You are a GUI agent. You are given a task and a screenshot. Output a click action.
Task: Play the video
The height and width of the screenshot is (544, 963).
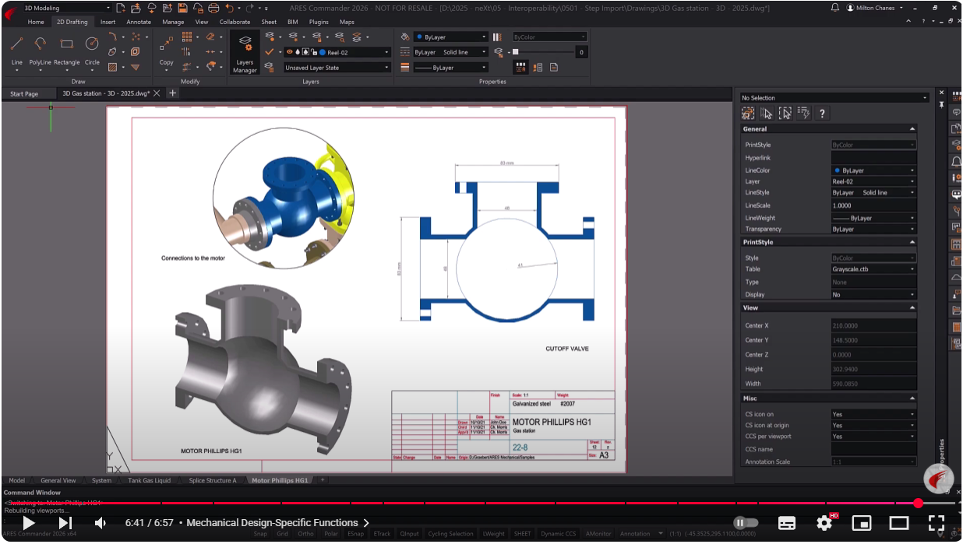(28, 523)
